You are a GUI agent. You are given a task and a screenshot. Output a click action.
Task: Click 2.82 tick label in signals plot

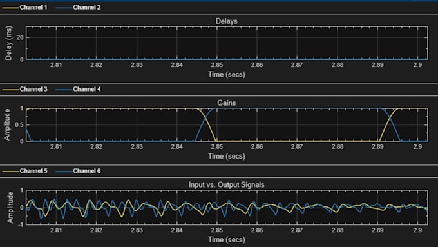tap(97, 230)
